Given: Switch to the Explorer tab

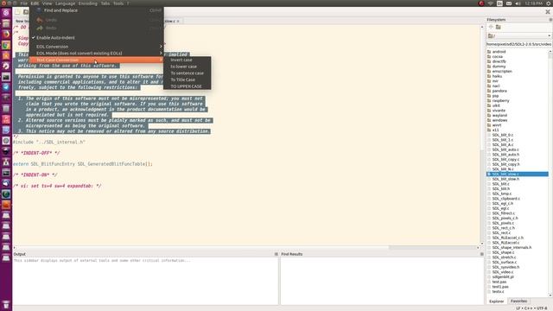Looking at the screenshot, I should 496,301.
